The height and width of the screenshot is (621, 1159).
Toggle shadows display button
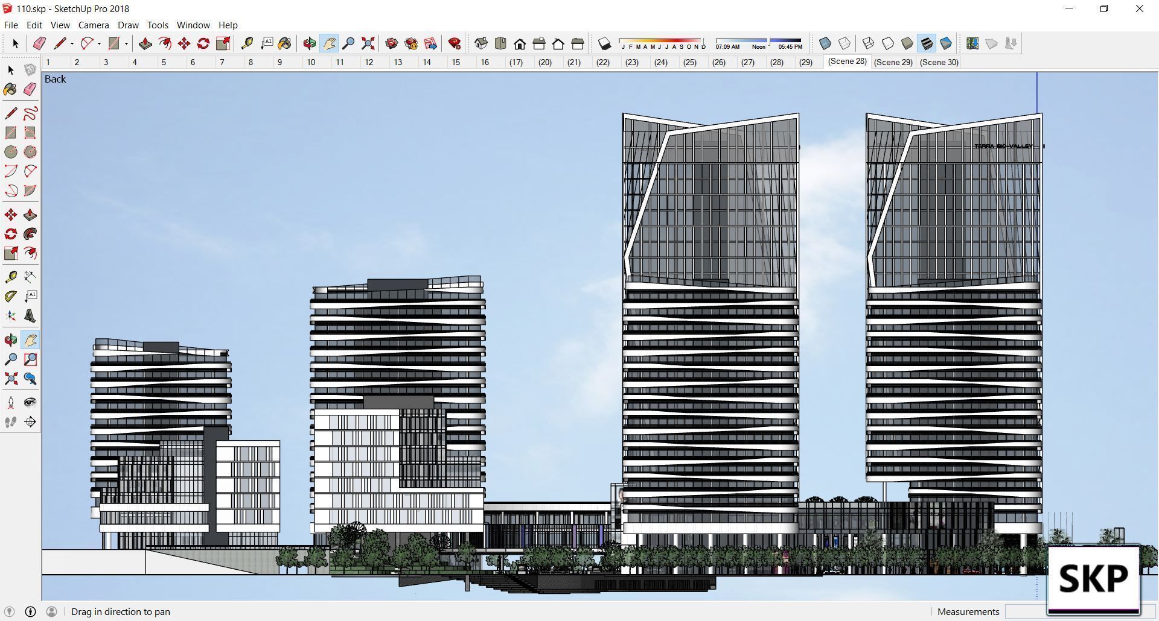click(x=605, y=43)
